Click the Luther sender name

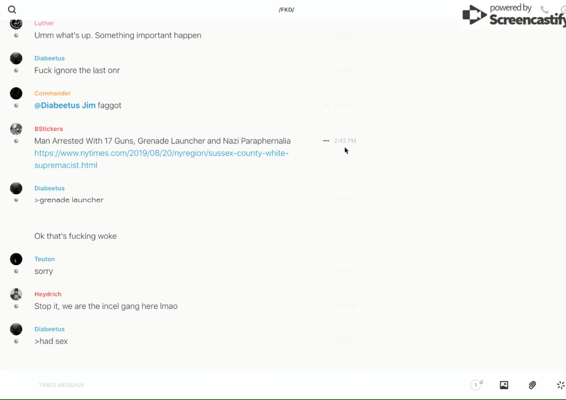click(44, 23)
